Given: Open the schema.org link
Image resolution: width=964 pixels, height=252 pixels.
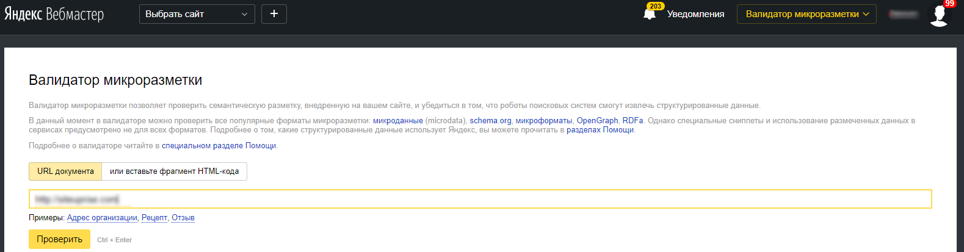Looking at the screenshot, I should point(490,121).
